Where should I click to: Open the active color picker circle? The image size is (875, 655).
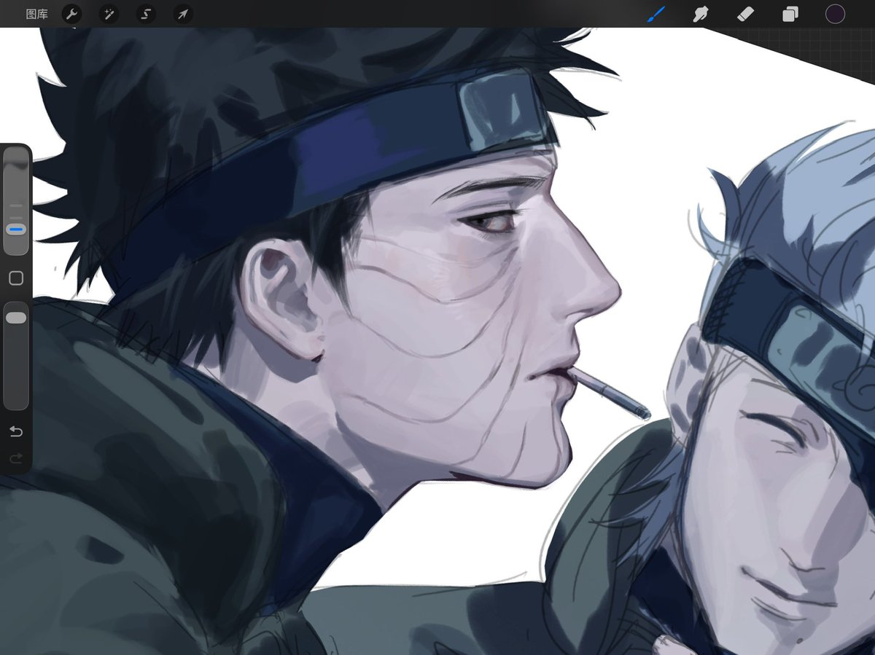pos(835,13)
